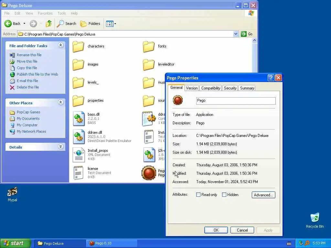Click Copy this file task
331x248 pixels.
(x=27, y=68)
